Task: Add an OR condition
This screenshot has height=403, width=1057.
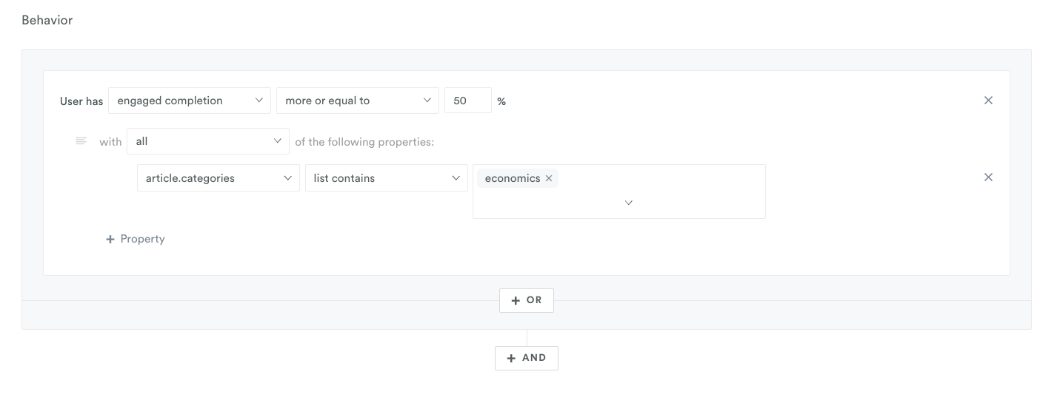Action: coord(527,300)
